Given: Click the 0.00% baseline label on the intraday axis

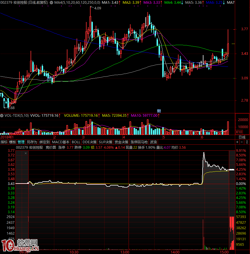Looking at the screenshot, I should (x=241, y=184).
